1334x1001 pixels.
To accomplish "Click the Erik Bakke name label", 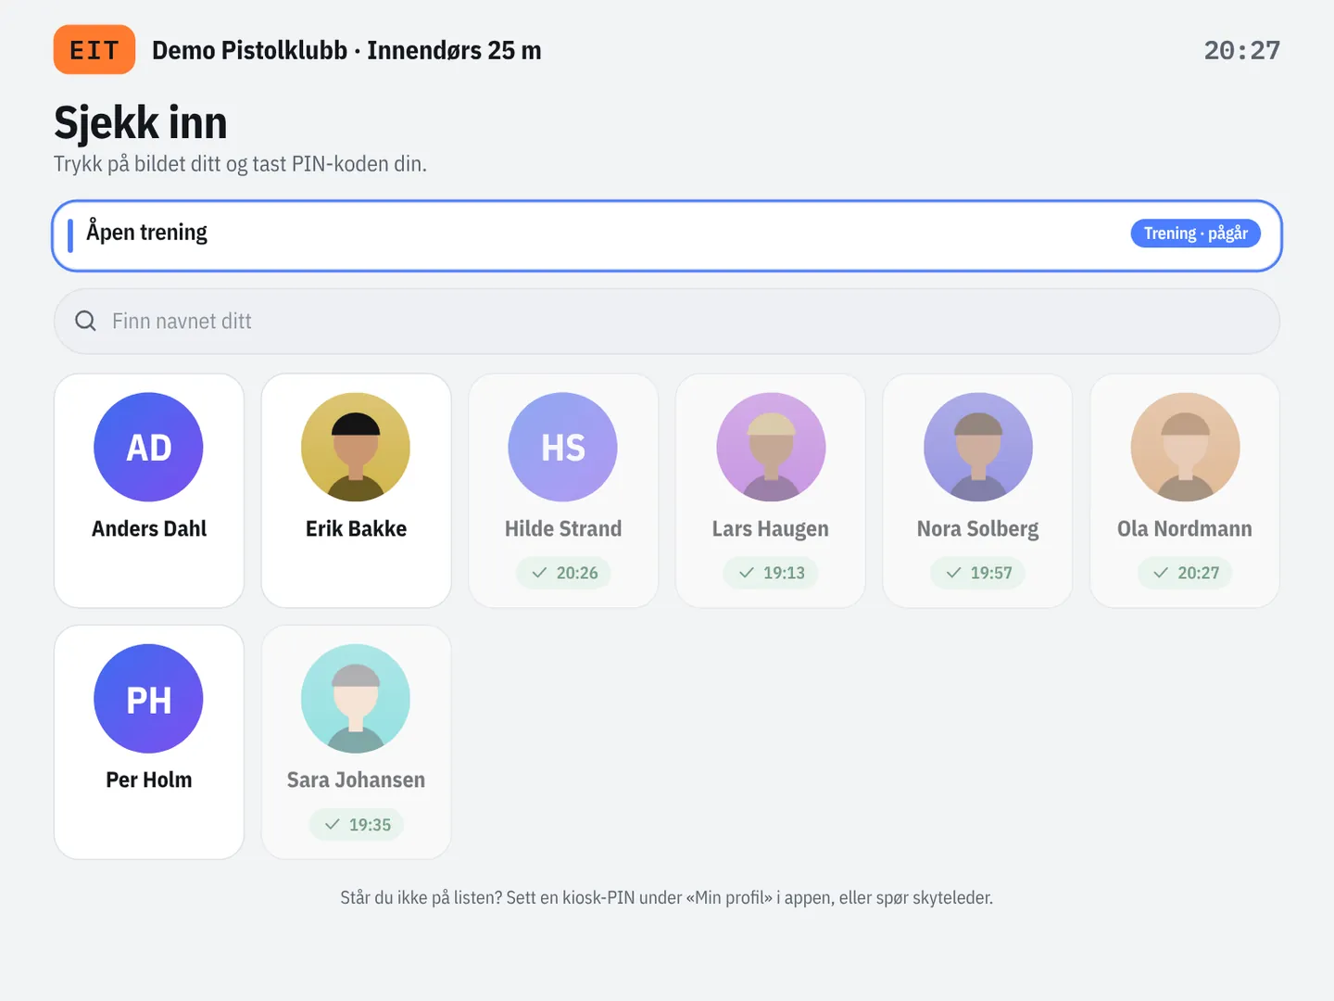I will [x=356, y=528].
